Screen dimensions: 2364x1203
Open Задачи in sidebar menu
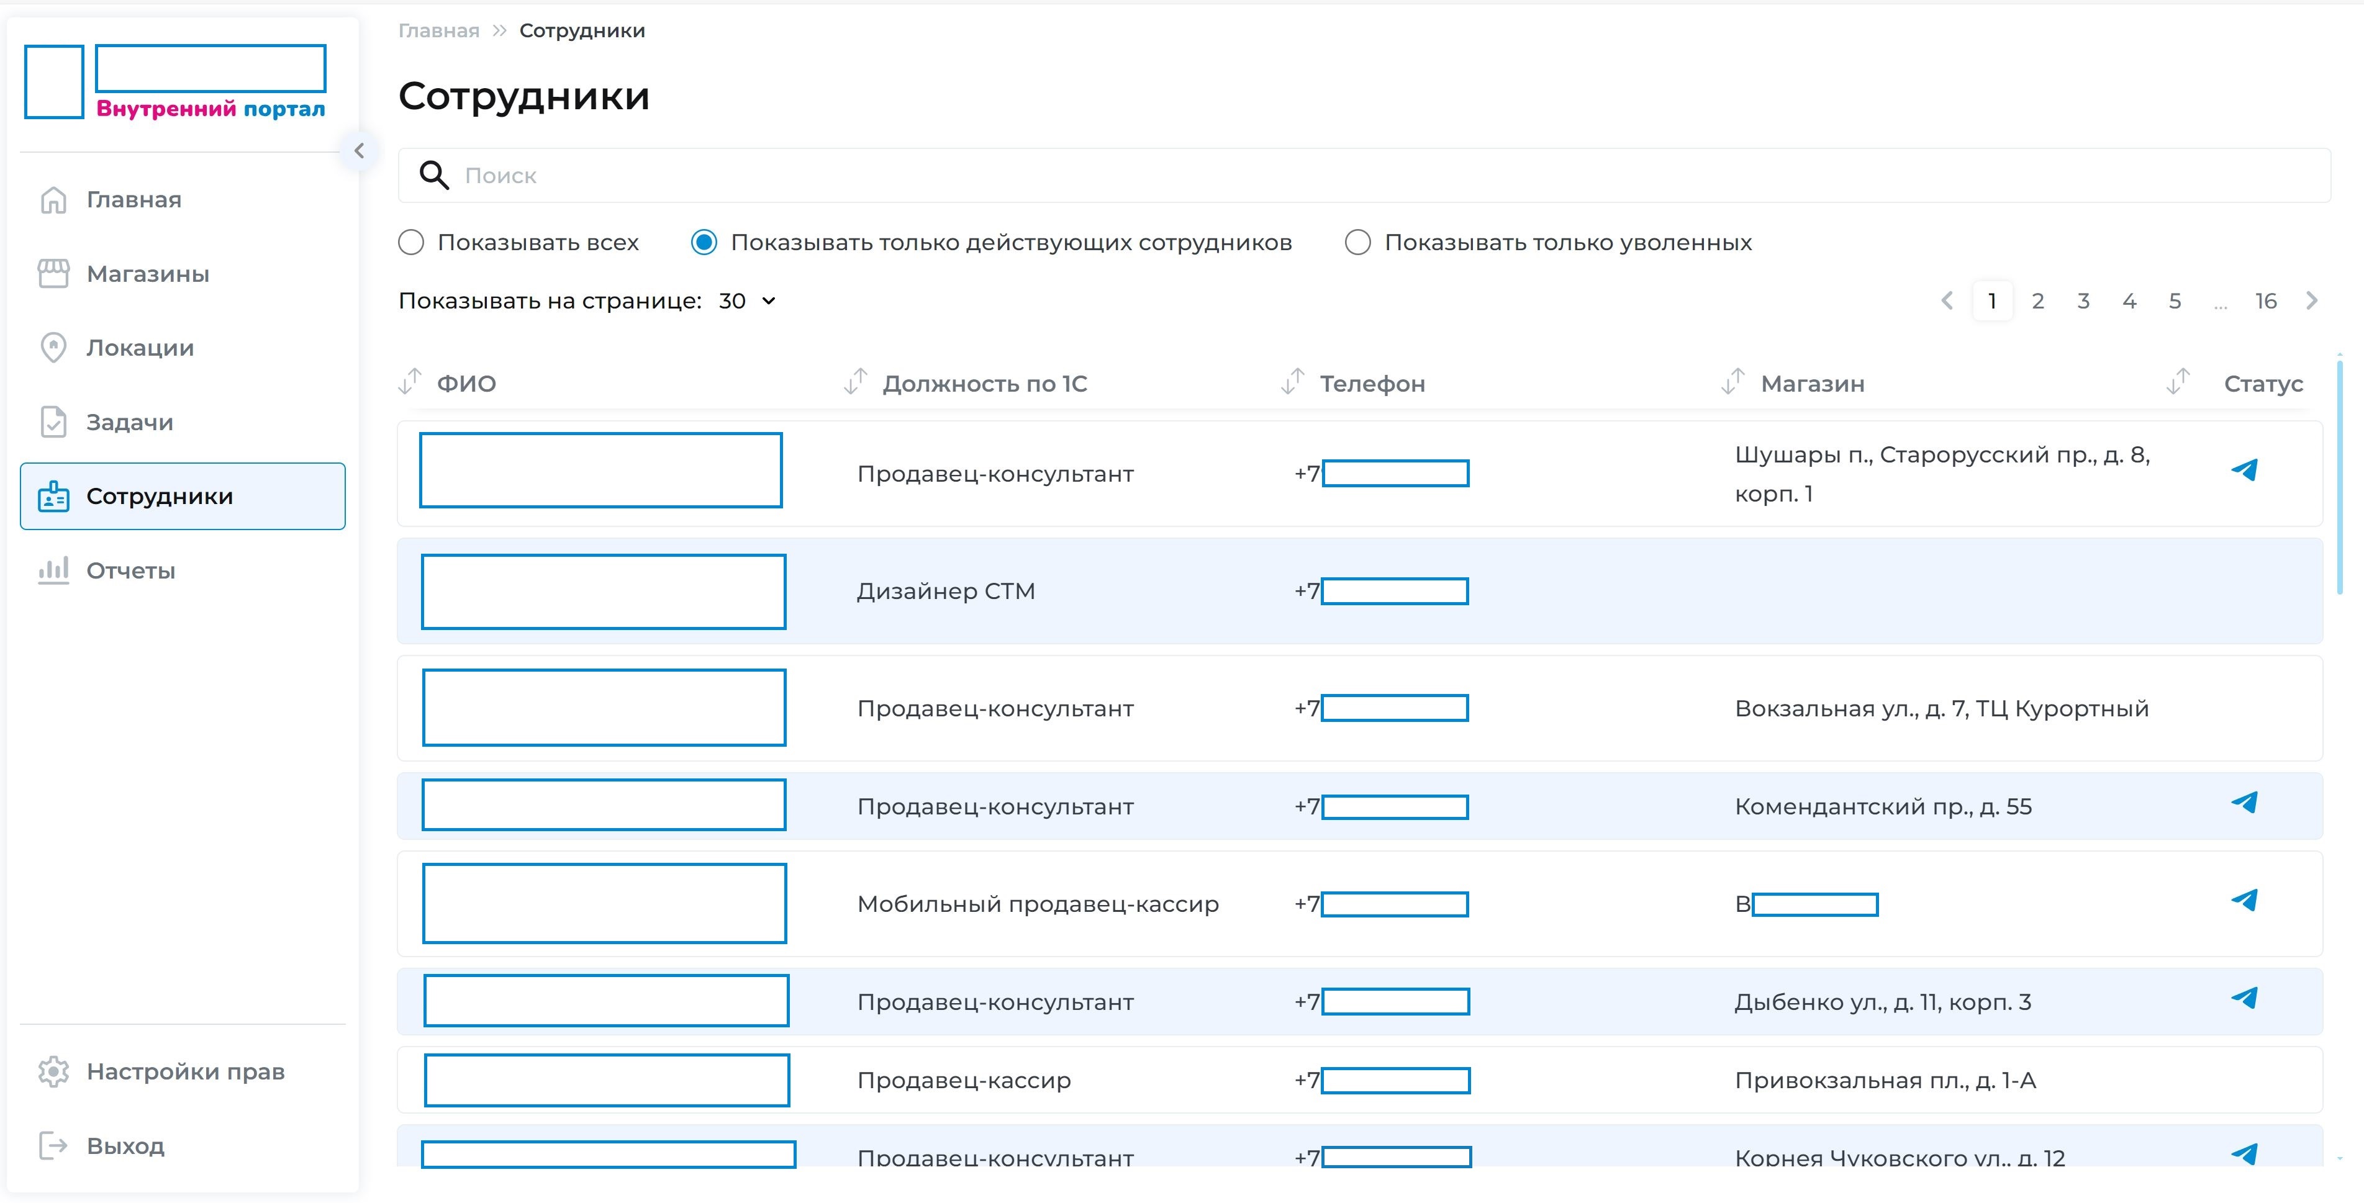click(x=183, y=422)
